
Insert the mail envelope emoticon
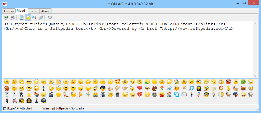184,94
